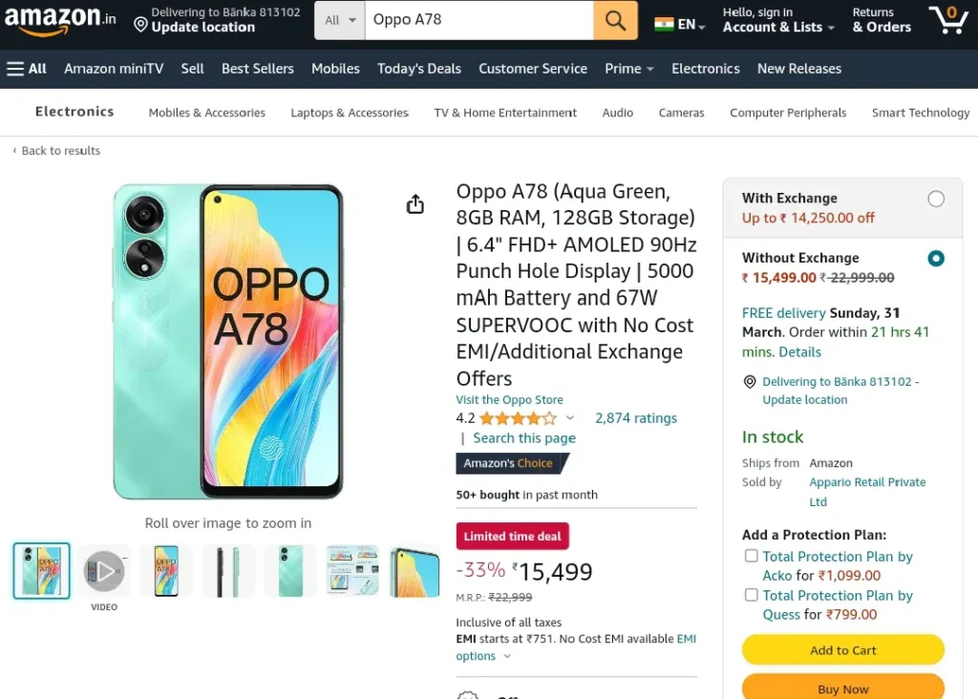This screenshot has width=978, height=699.
Task: Click the location pin beside Update location
Action: point(141,25)
